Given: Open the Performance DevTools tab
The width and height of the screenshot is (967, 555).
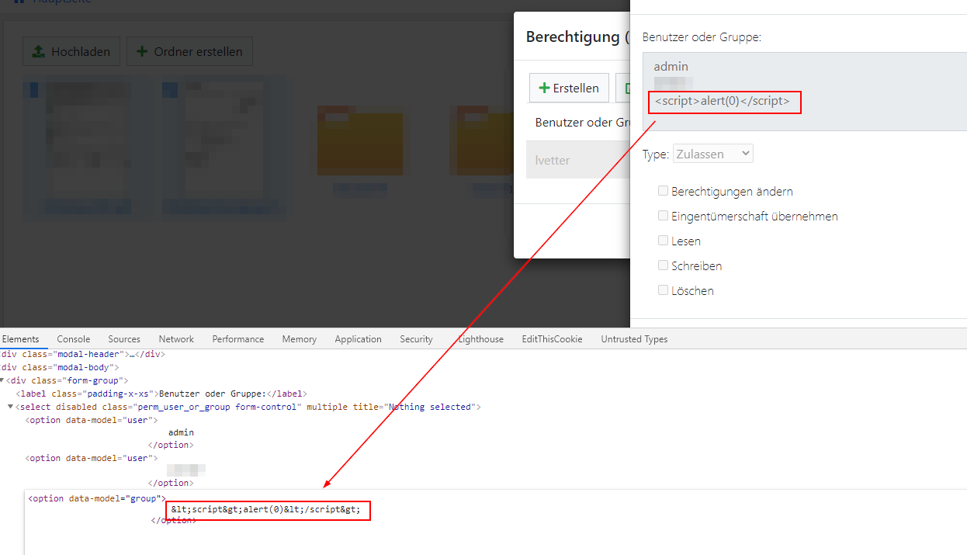Looking at the screenshot, I should (238, 339).
